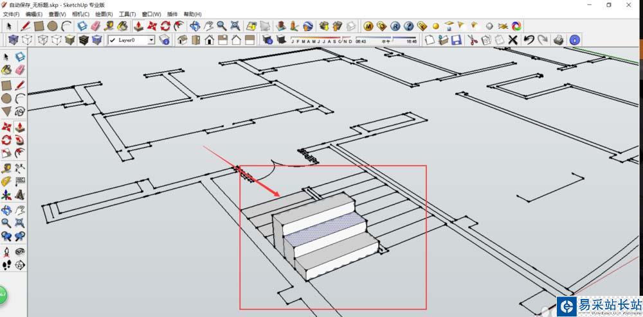Select the Freehand tool in left toolbar
This screenshot has height=317, width=643.
pos(20,111)
